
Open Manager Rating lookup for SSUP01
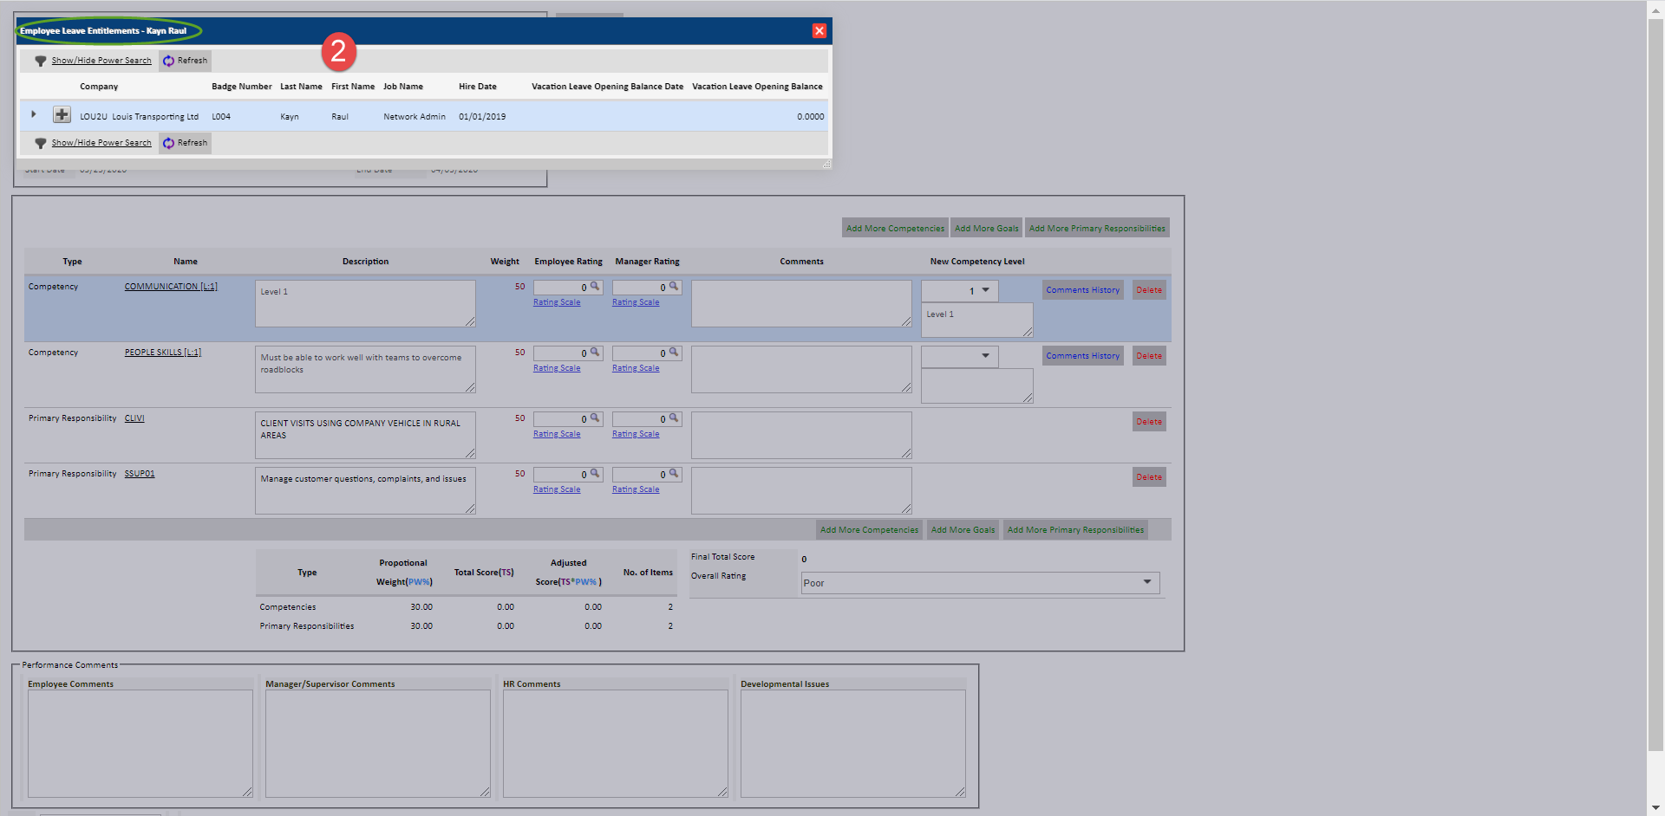[674, 474]
